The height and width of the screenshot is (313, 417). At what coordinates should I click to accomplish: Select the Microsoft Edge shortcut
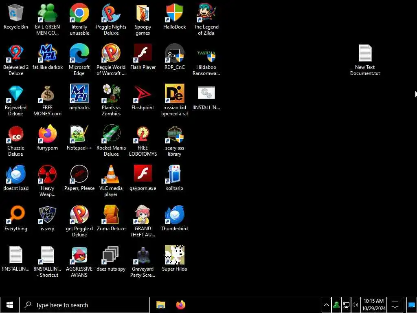79,60
